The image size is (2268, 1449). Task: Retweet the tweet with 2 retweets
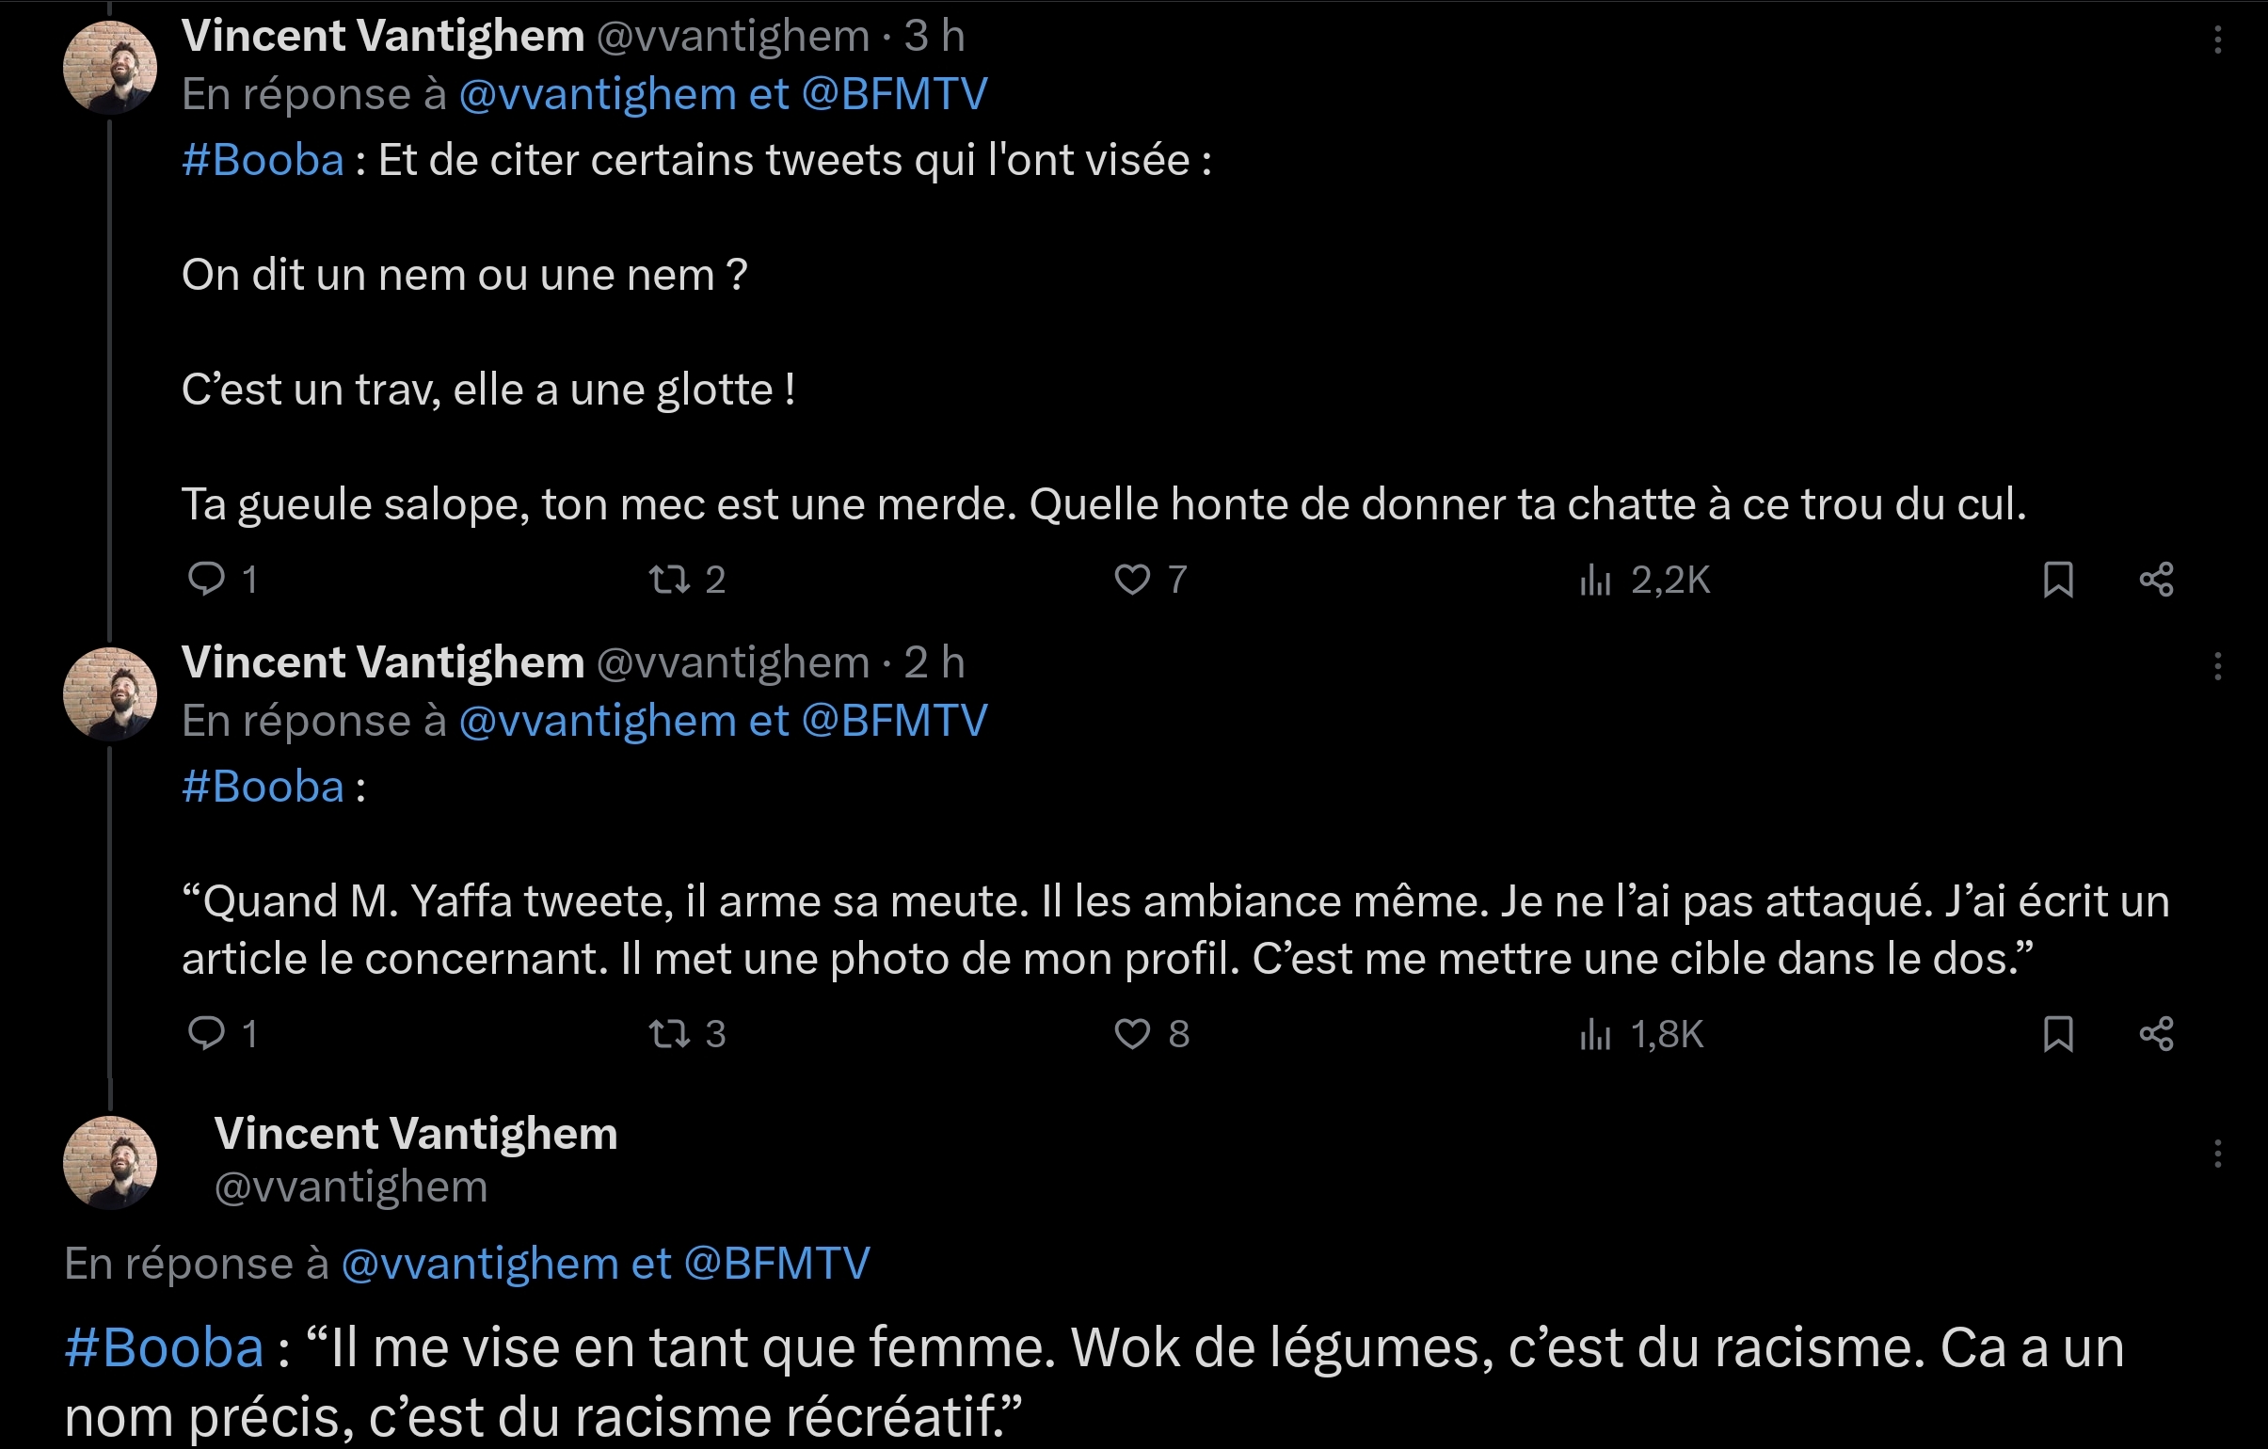(670, 579)
